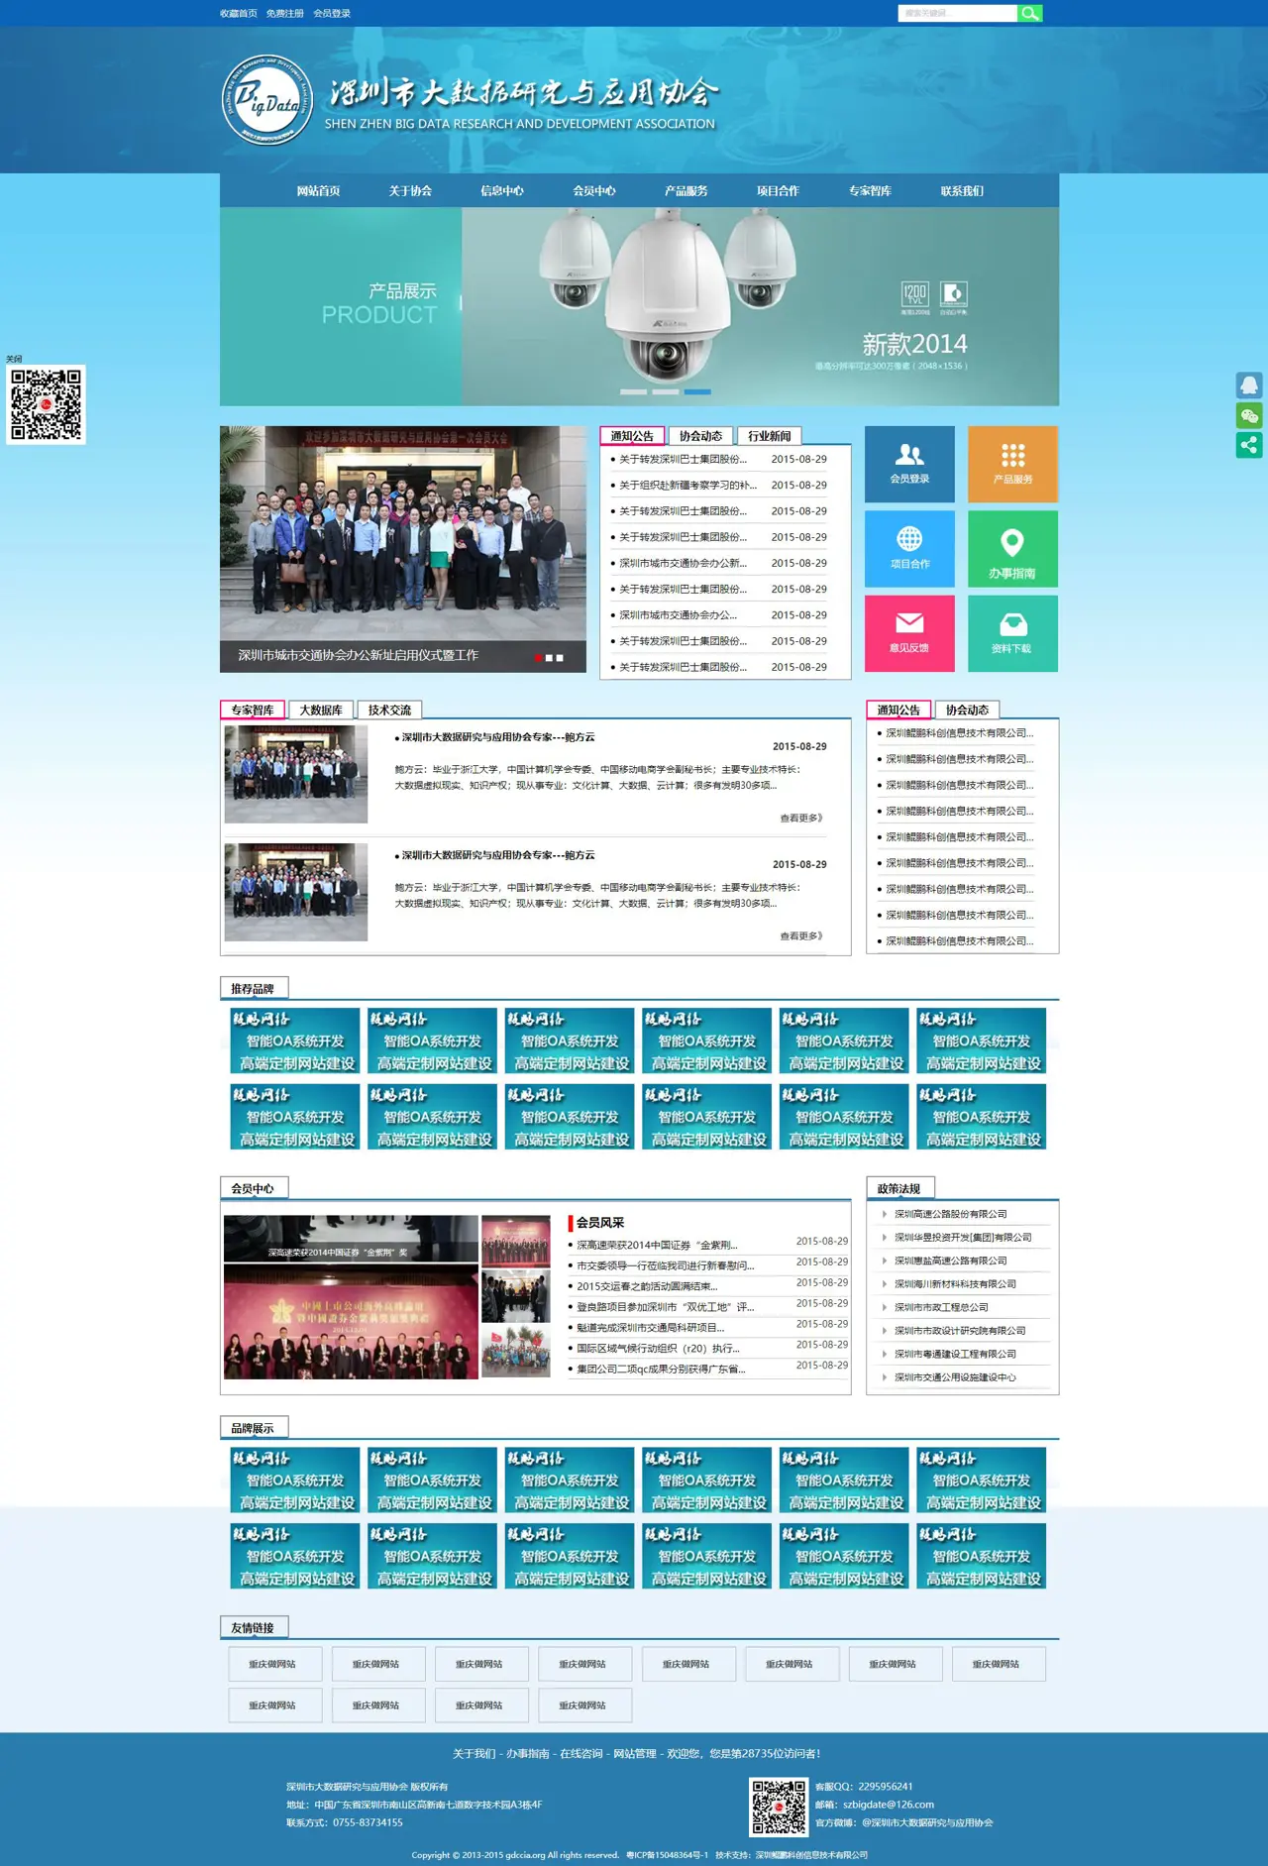Select the red news photo slide dot
Viewport: 1268px width, 1866px height.
(x=538, y=657)
